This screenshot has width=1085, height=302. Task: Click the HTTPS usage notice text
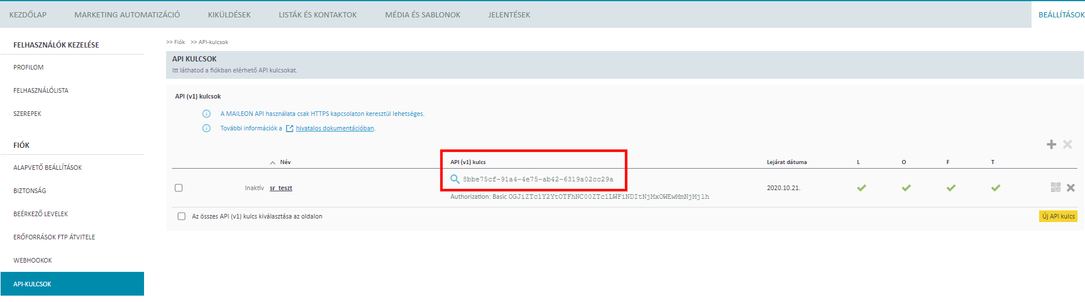[x=322, y=114]
